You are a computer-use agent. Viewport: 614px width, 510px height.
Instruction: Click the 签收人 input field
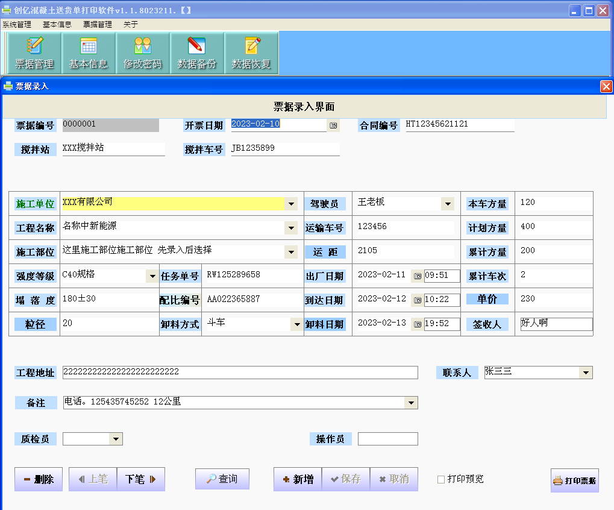point(556,324)
